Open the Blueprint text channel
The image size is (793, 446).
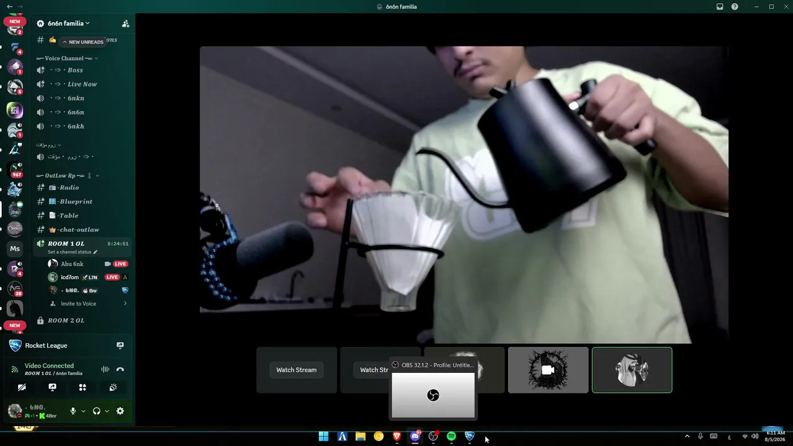tap(84, 201)
